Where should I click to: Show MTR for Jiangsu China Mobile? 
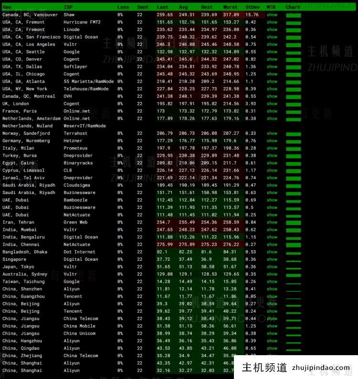[x=272, y=326]
